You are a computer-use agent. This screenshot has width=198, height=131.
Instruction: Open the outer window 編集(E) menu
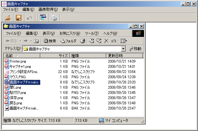(28, 10)
